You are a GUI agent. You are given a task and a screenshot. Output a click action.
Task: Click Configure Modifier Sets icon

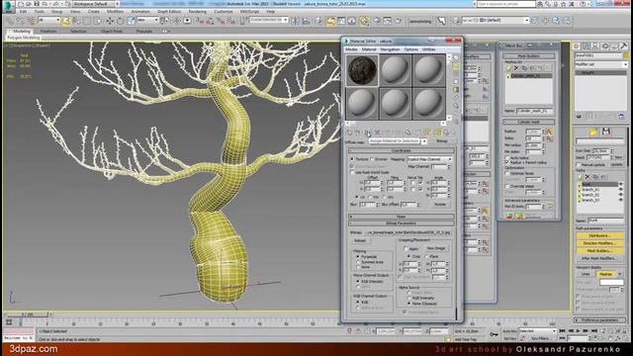tap(622, 117)
